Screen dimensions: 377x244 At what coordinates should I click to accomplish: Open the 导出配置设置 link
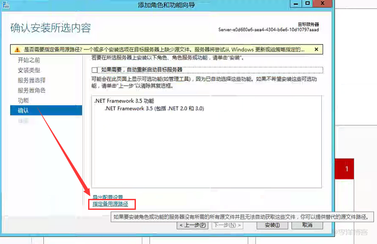[x=108, y=197]
